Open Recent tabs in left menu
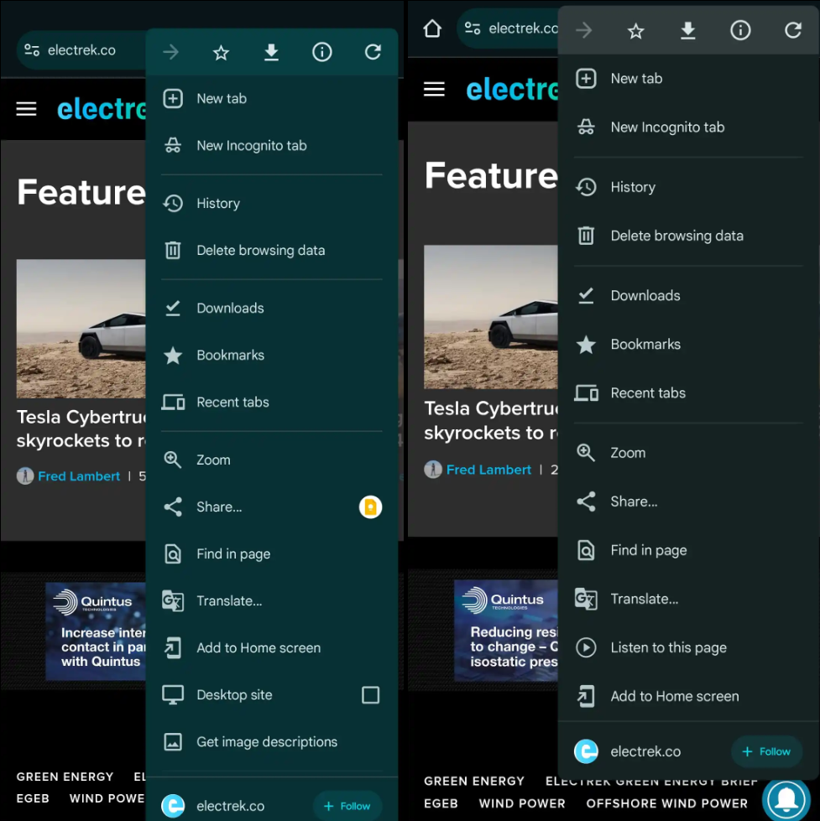Viewport: 820px width, 821px height. click(272, 403)
